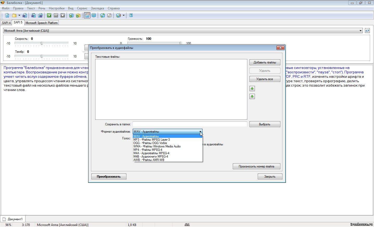374x227 pixels.
Task: Start reading with the green Play icon
Action: pyautogui.click(x=49, y=15)
